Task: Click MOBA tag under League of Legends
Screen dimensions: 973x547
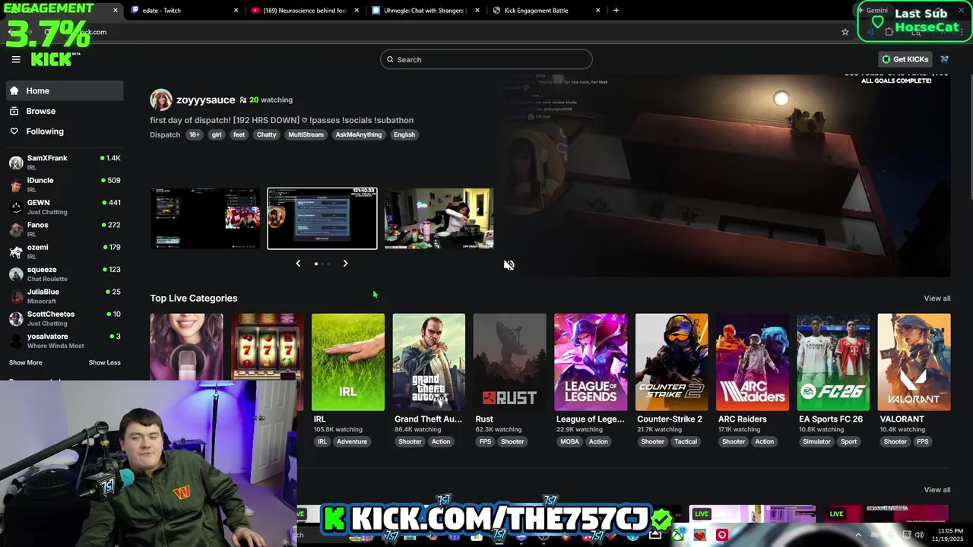Action: [x=569, y=441]
